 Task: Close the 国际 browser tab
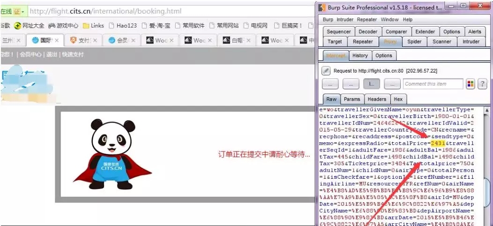[x=57, y=41]
